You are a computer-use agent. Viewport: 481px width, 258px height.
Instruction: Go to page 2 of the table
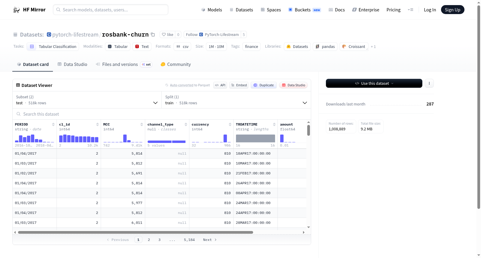click(149, 240)
